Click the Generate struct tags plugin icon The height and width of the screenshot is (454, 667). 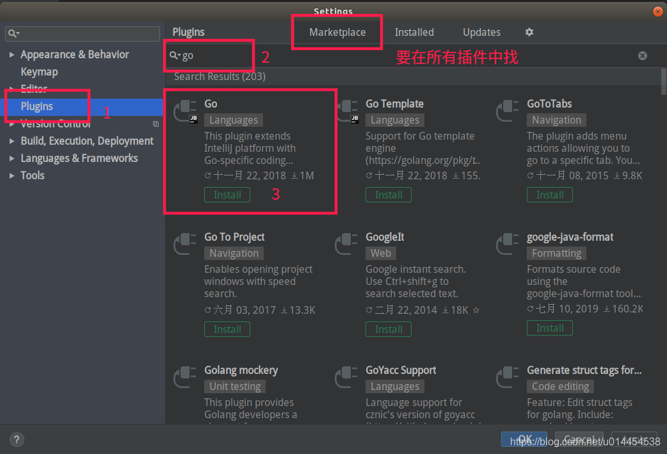click(x=508, y=377)
